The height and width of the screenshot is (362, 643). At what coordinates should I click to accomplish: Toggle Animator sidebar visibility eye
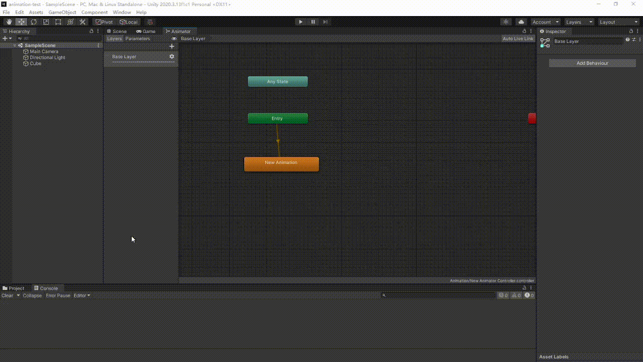tap(174, 39)
